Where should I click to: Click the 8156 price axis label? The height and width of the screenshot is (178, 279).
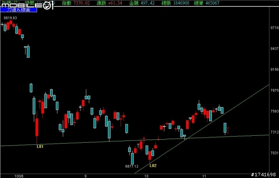275,69
